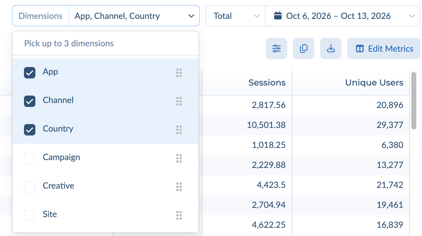This screenshot has height=236, width=422.
Task: Click unique users value 19,461
Action: 390,205
